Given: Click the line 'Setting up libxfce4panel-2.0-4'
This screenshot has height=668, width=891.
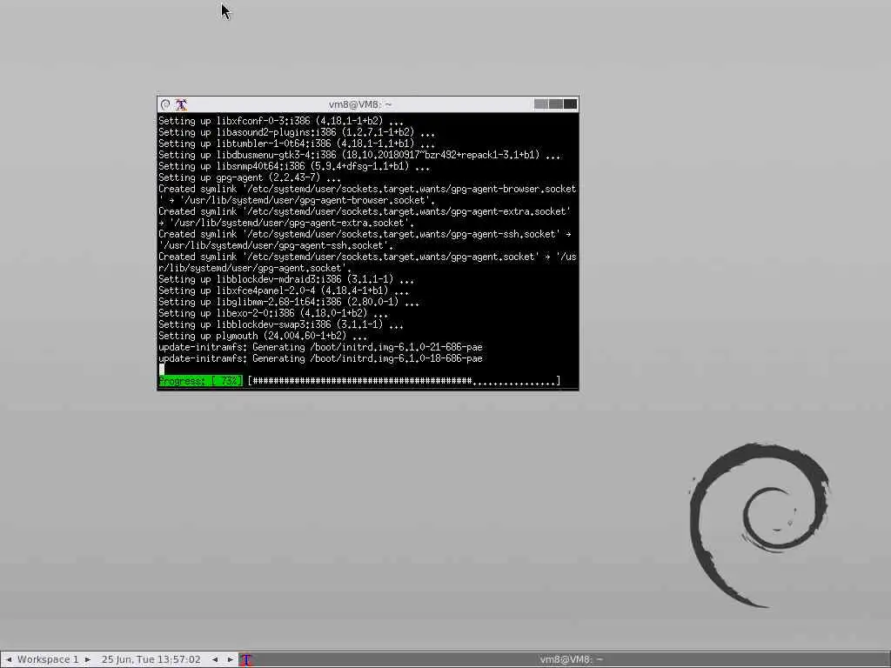Looking at the screenshot, I should [284, 291].
